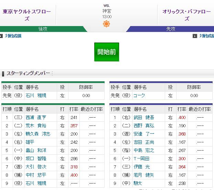Click 駿太's batting average .238

pos(182,183)
